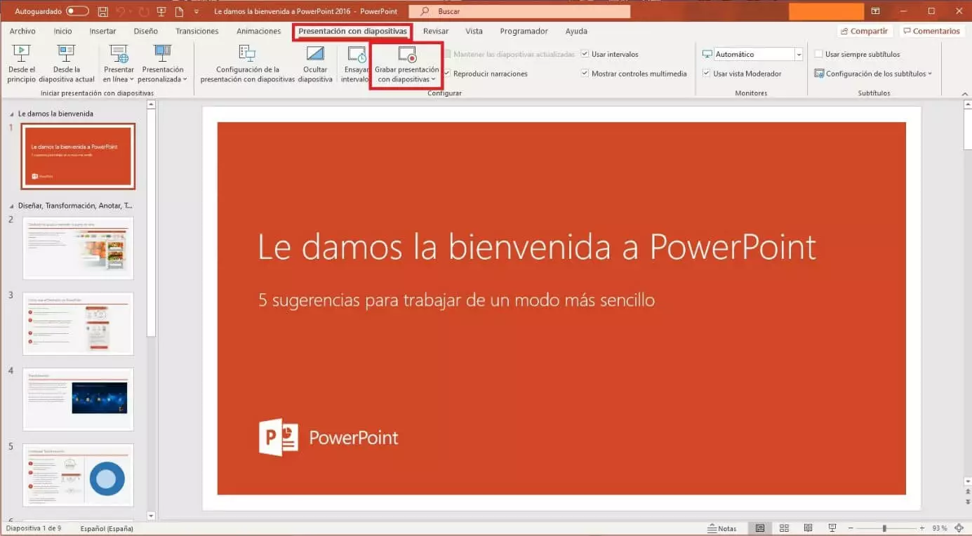Screen dimensions: 972x536
Task: Click Ocultar diapositiva icon
Action: coord(315,55)
